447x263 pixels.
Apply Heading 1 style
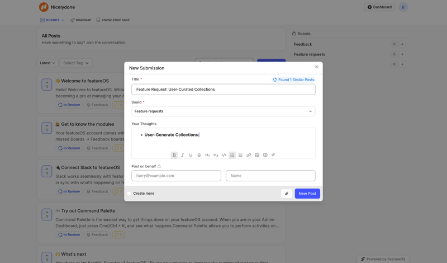click(x=207, y=155)
